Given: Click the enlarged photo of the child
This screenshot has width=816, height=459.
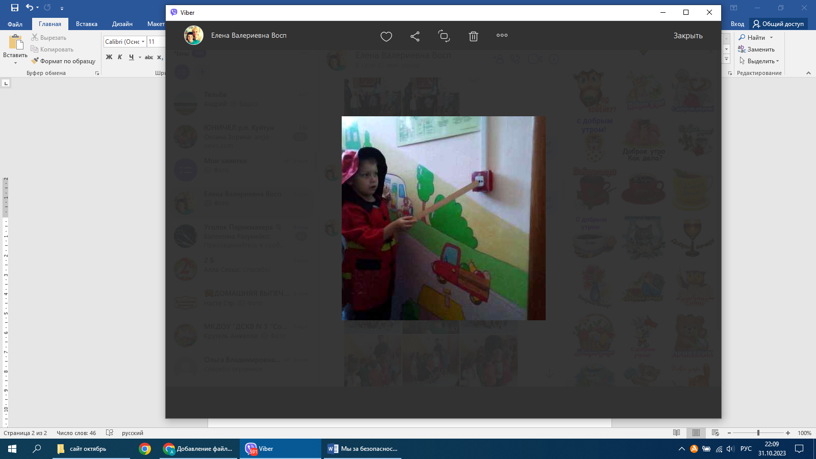Looking at the screenshot, I should coord(444,218).
